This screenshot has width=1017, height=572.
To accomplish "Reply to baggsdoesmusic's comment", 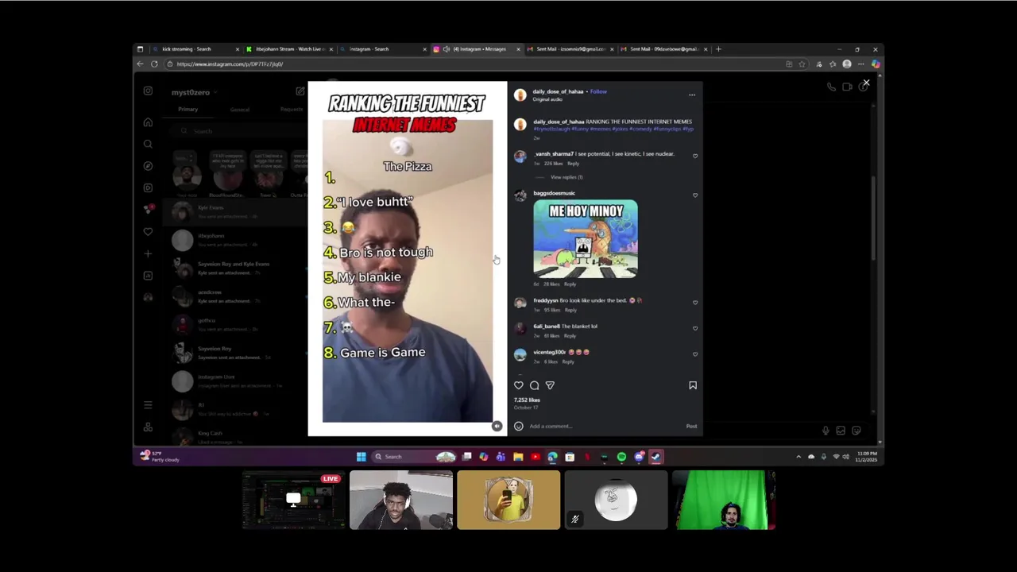I will pos(570,284).
